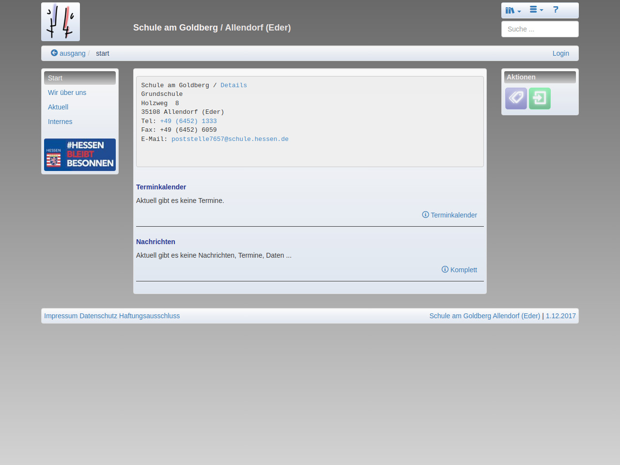620x465 pixels.
Task: Click the Login link
Action: (560, 53)
